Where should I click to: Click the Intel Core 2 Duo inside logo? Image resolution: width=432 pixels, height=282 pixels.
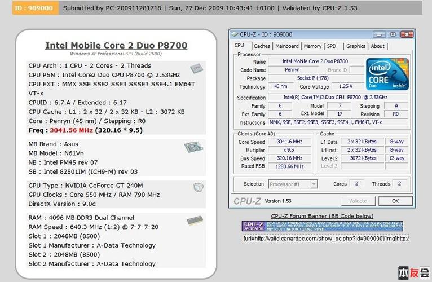click(387, 74)
